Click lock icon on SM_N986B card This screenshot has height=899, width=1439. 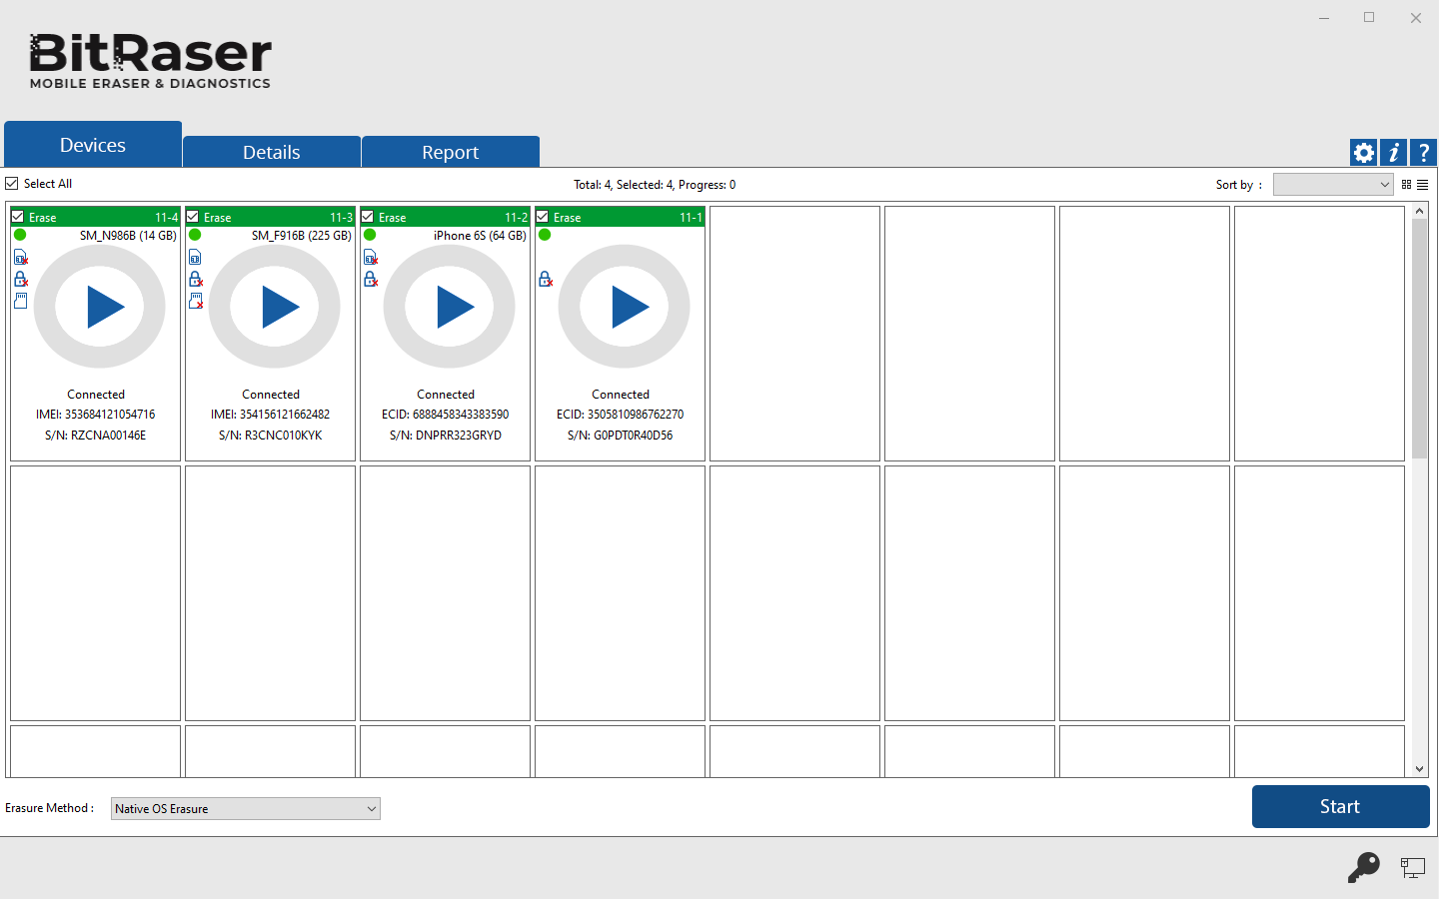click(21, 279)
